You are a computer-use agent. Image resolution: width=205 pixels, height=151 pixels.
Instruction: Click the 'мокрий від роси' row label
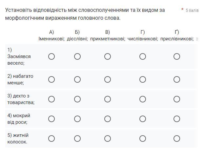[19, 119]
